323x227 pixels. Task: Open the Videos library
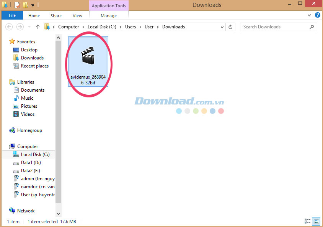[28, 114]
